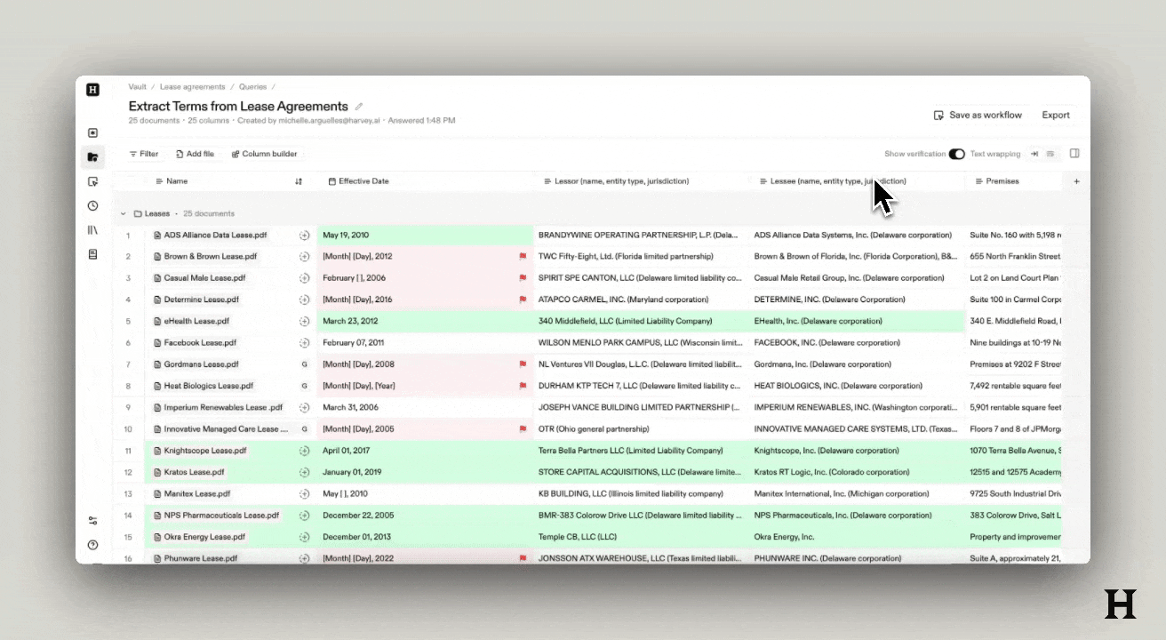This screenshot has width=1166, height=640.
Task: Open the Column builder
Action: [x=265, y=154]
